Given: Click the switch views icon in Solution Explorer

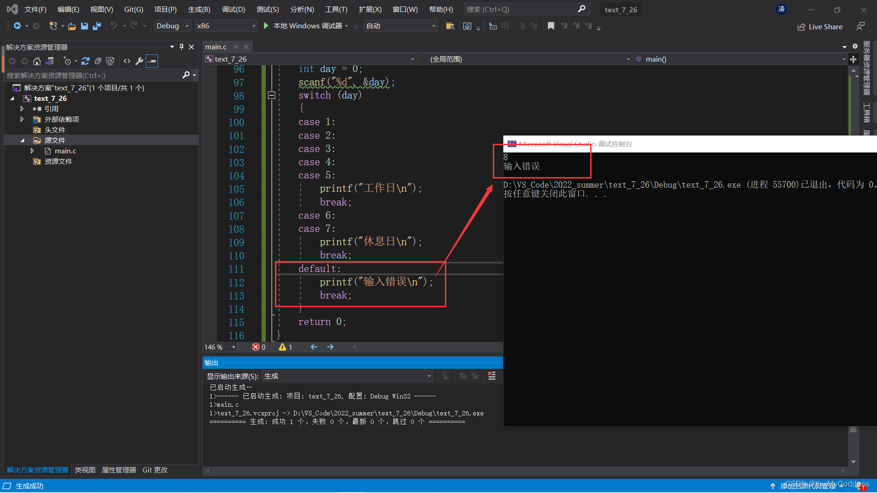Looking at the screenshot, I should pyautogui.click(x=50, y=61).
